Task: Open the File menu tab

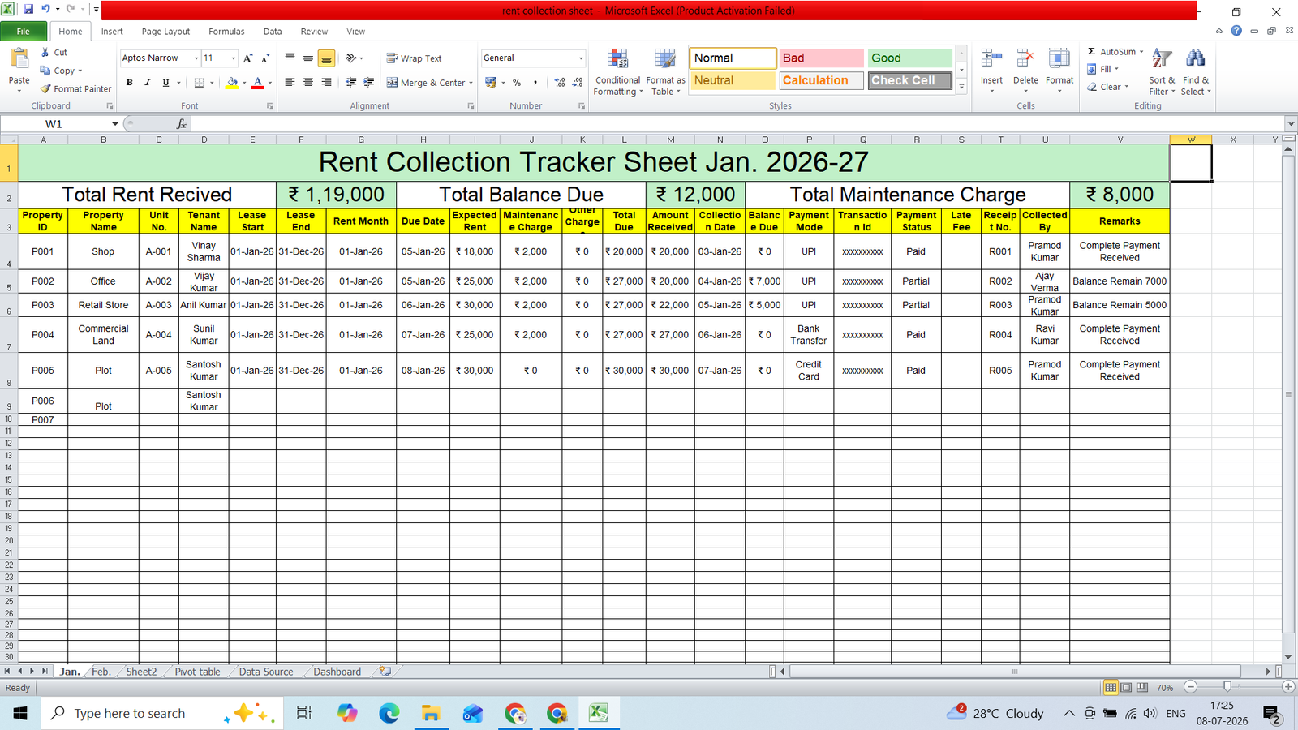Action: [x=23, y=32]
